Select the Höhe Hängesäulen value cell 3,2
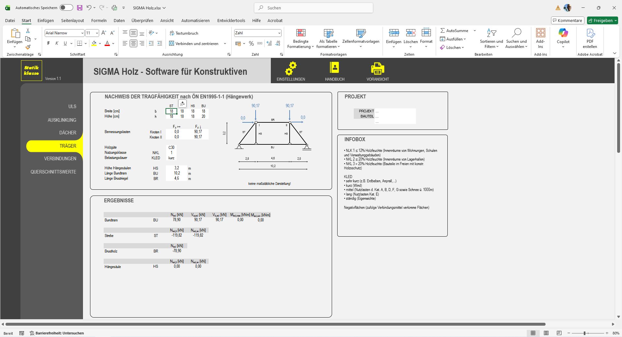 177,168
